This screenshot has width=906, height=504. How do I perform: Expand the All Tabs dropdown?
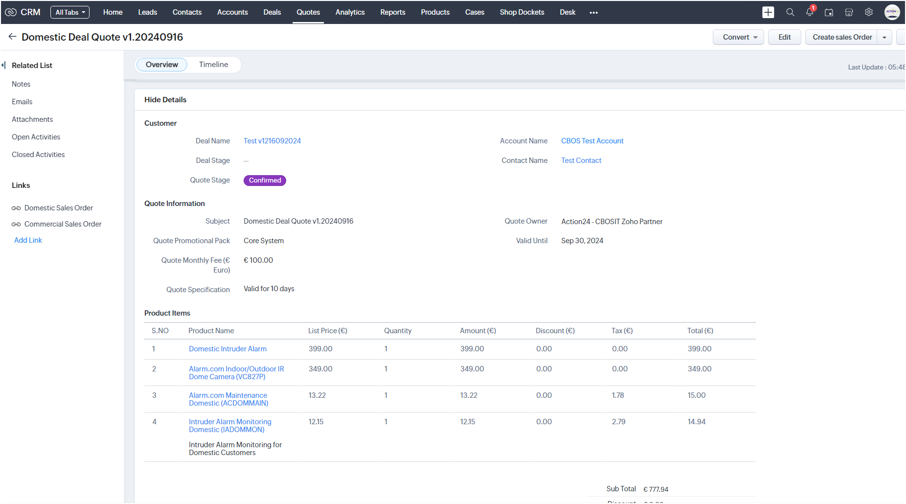point(70,12)
